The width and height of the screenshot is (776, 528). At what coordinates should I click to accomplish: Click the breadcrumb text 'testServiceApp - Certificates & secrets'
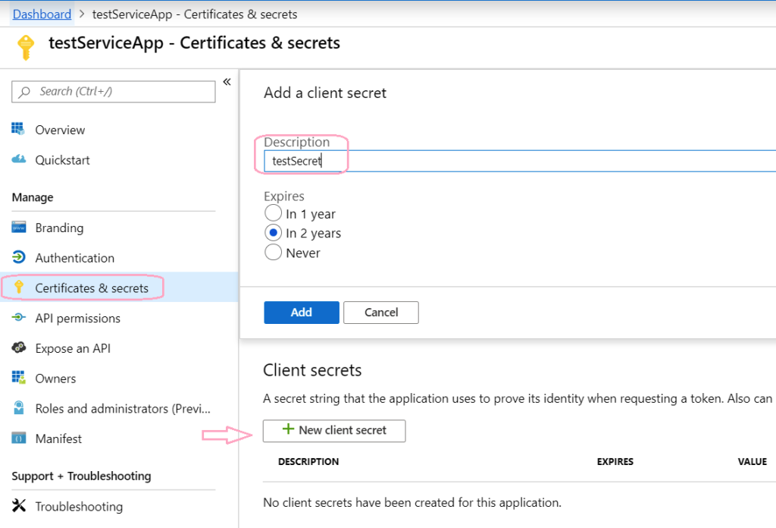(195, 14)
